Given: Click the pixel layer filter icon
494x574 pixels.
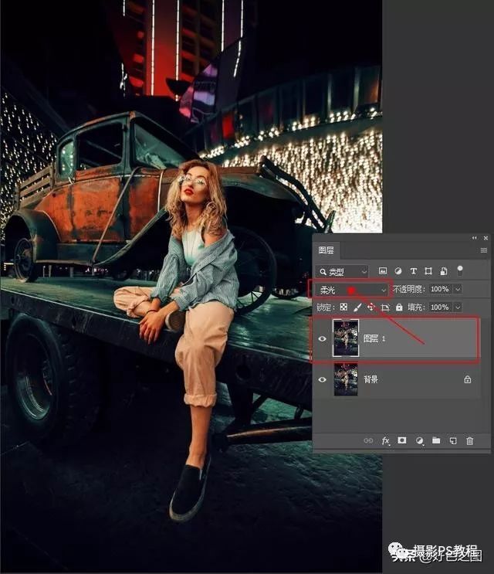Looking at the screenshot, I should click(383, 271).
